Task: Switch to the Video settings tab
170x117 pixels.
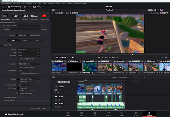Action: click(x=13, y=40)
